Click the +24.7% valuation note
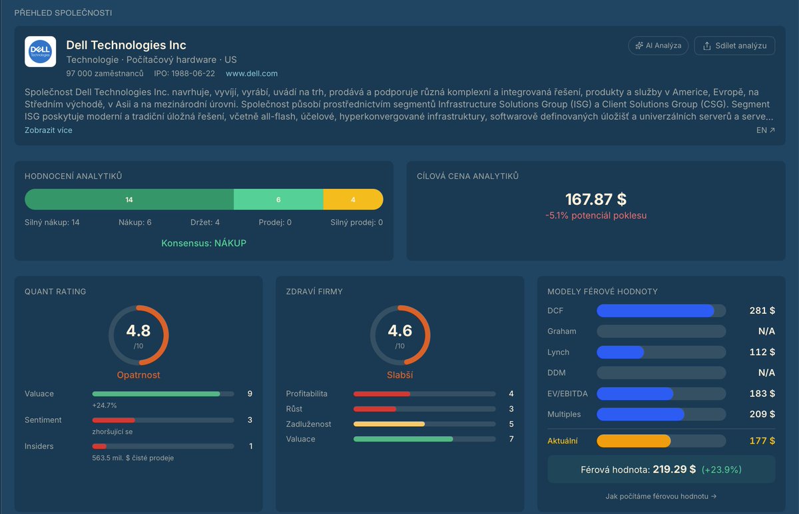Viewport: 799px width, 514px height. click(x=105, y=406)
